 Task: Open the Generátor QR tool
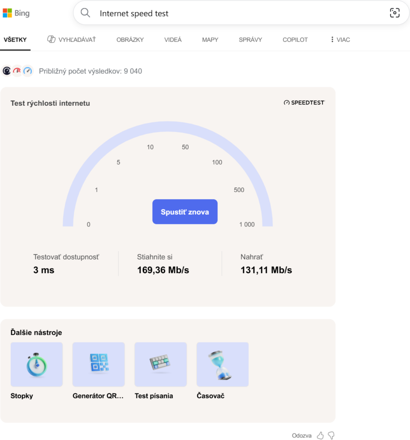[x=99, y=364]
